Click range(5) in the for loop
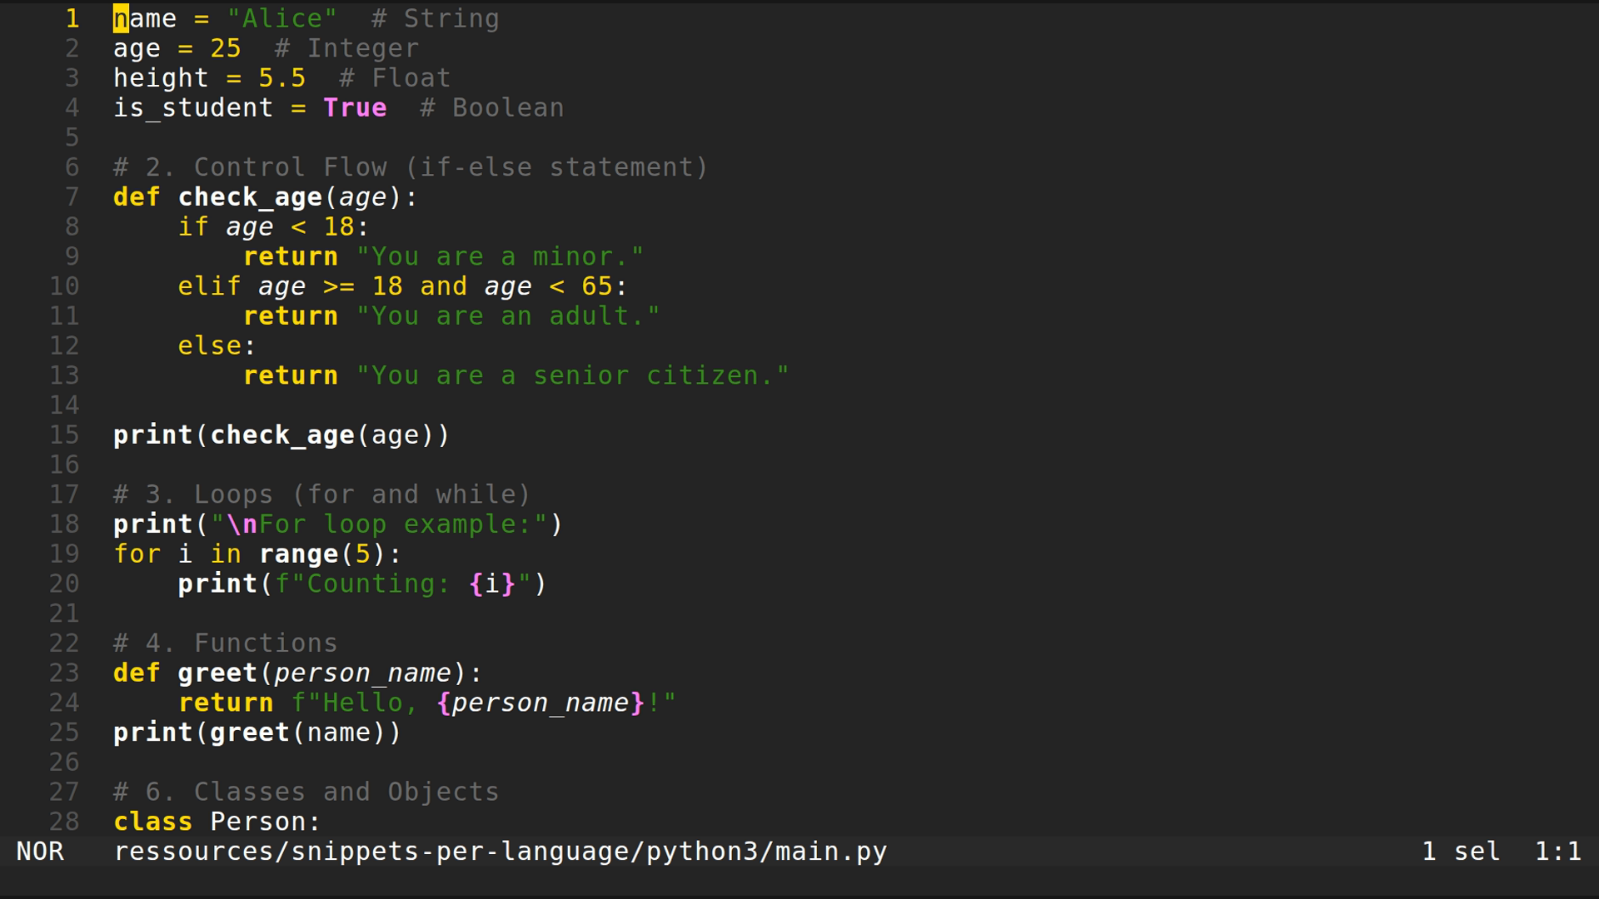Image resolution: width=1599 pixels, height=899 pixels. click(327, 553)
